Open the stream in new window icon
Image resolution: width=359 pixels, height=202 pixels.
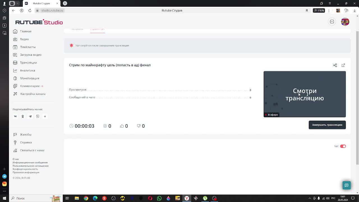click(343, 65)
